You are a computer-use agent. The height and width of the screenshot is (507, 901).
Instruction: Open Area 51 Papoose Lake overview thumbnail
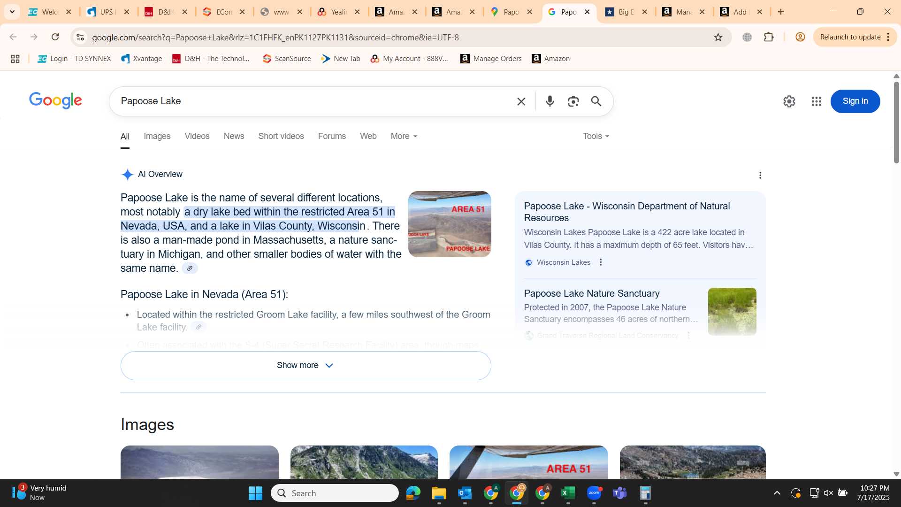click(450, 224)
